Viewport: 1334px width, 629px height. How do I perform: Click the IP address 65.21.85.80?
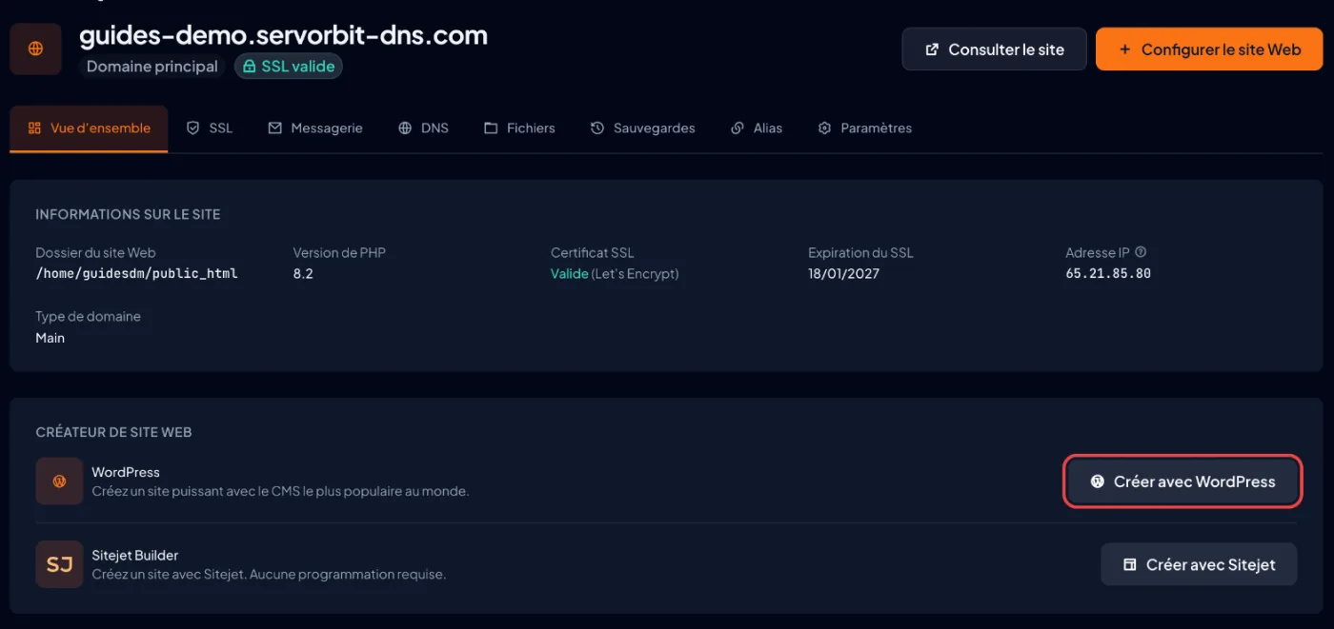click(1108, 274)
